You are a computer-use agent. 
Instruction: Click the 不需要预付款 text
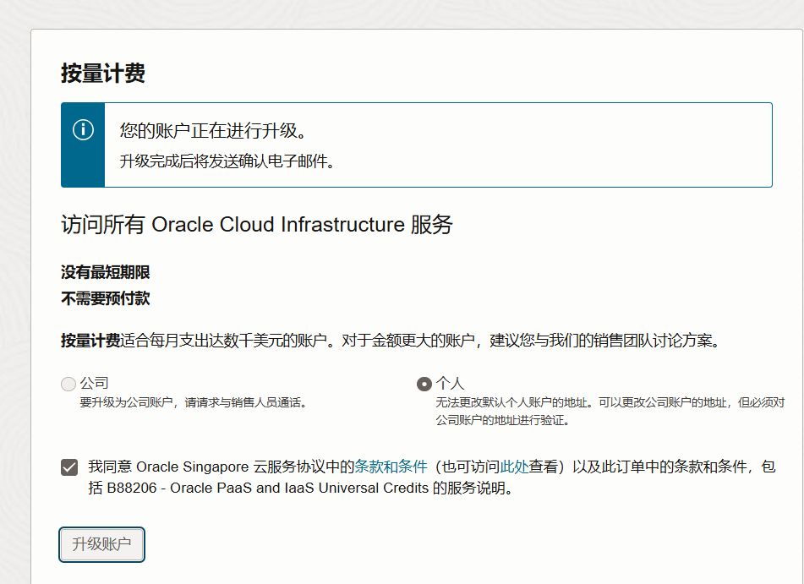tap(105, 298)
